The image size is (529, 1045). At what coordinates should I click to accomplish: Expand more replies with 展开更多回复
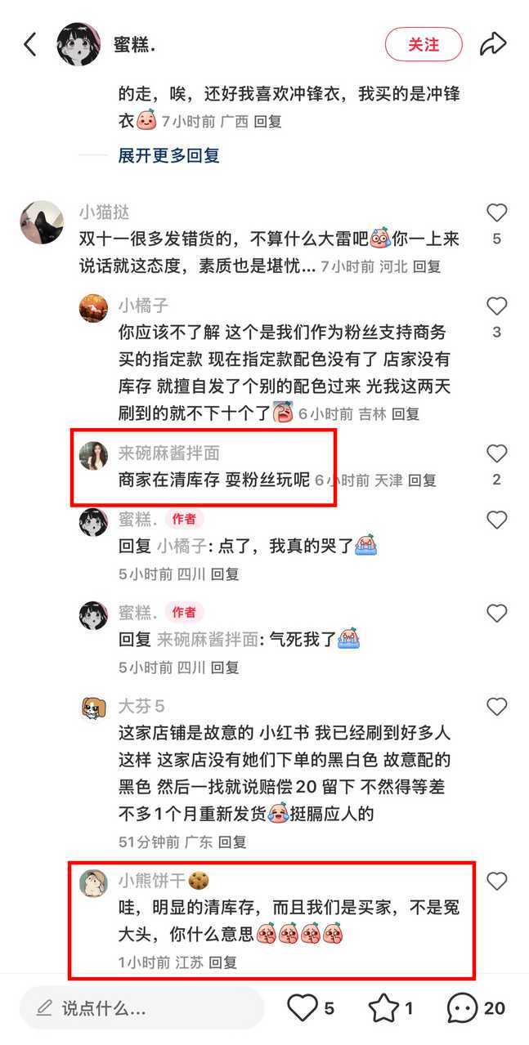click(169, 155)
